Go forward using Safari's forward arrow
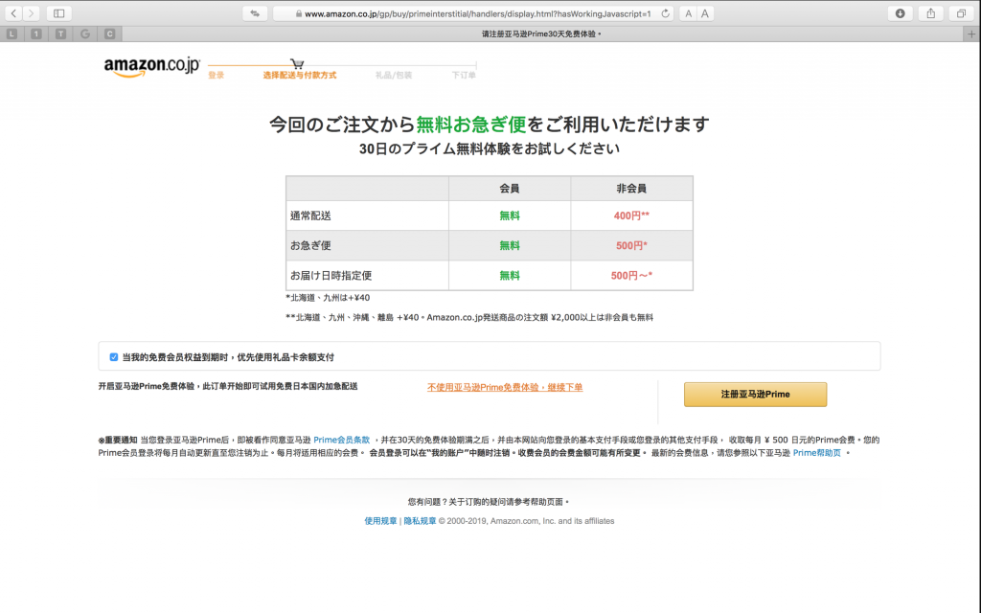Screen dimensions: 981x613 [x=31, y=13]
